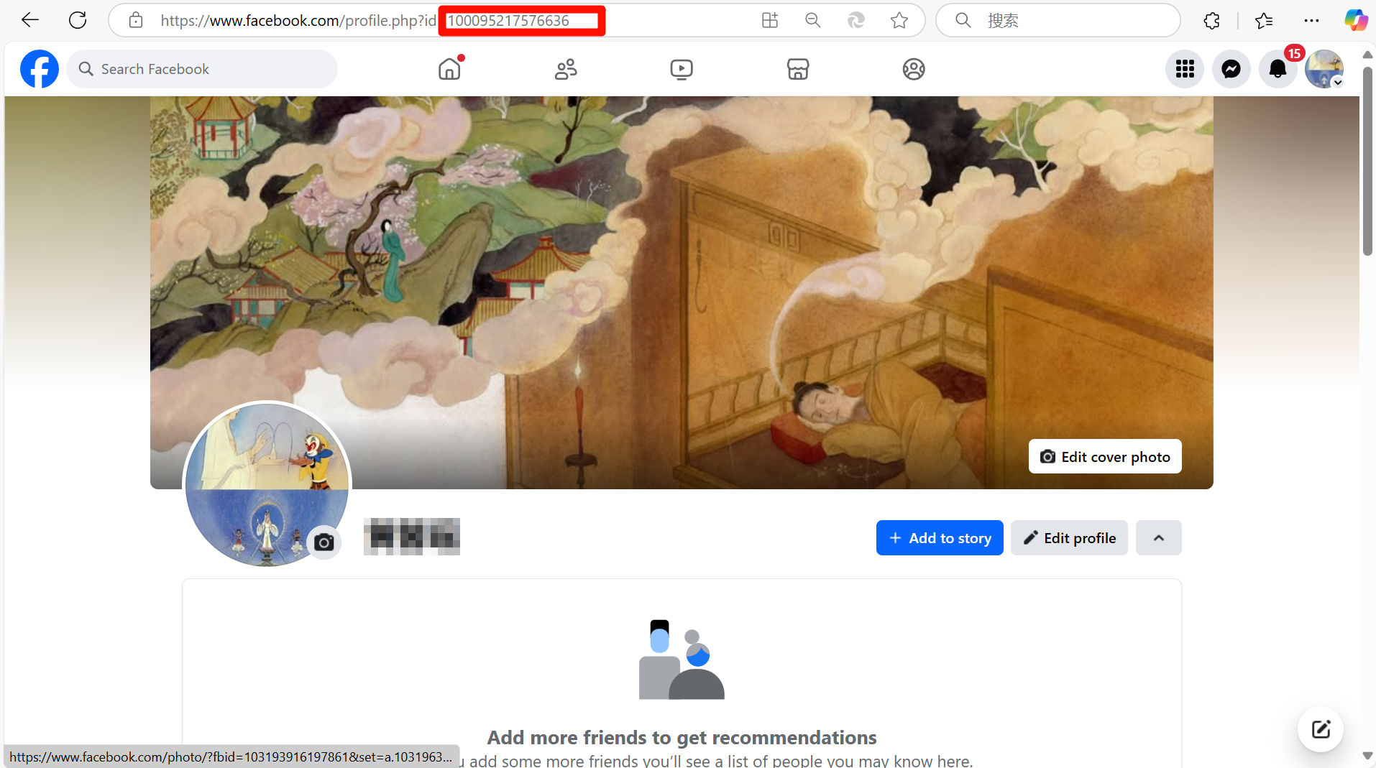Open the Friends tab
The image size is (1376, 768).
click(566, 69)
